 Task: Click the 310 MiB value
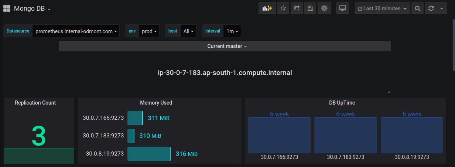tap(150, 136)
